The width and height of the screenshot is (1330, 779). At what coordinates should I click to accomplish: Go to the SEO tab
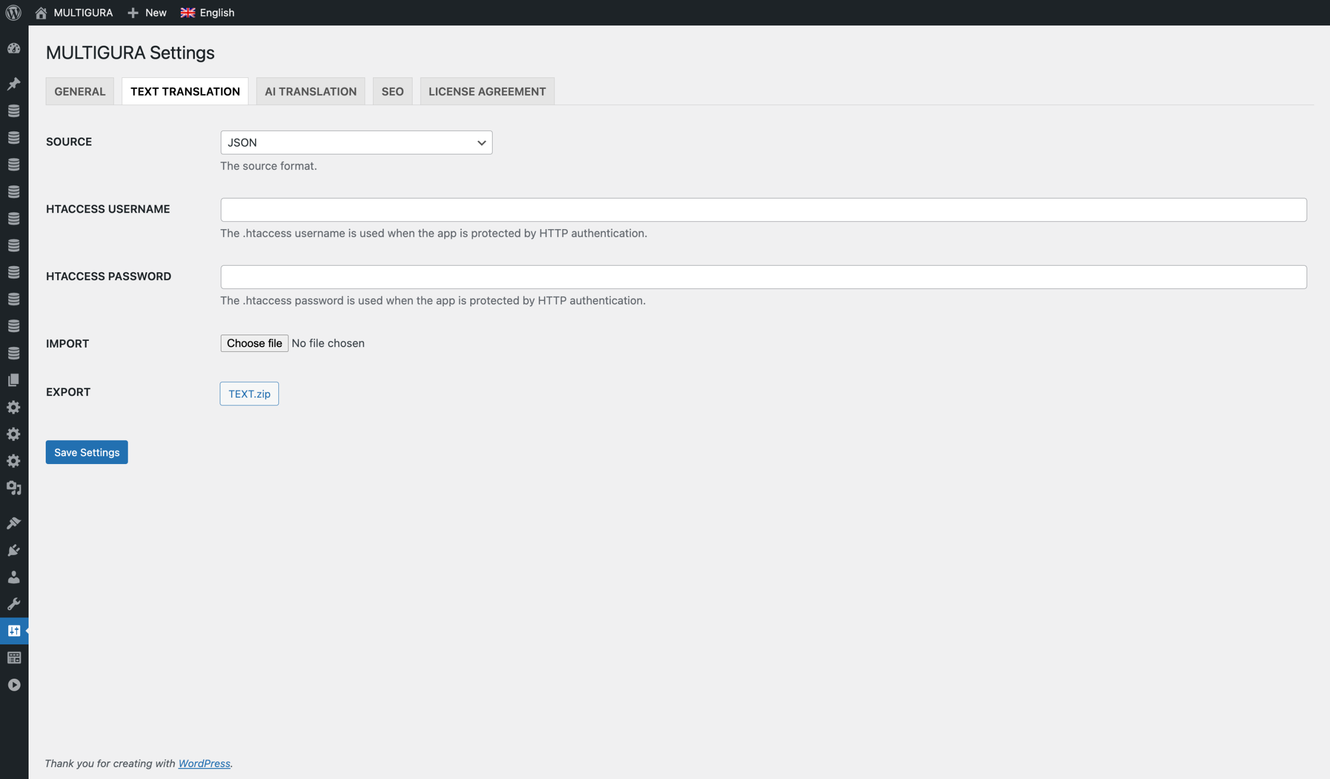393,91
